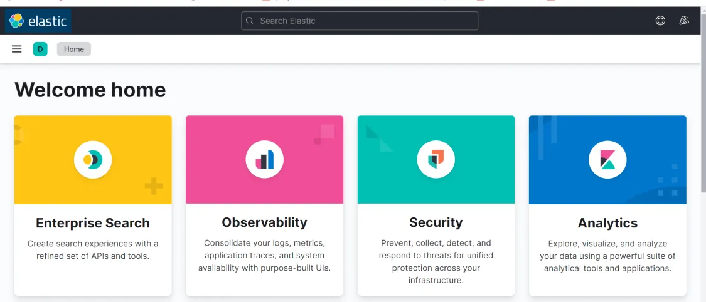Open the green D space selector
The width and height of the screenshot is (706, 302).
(40, 49)
